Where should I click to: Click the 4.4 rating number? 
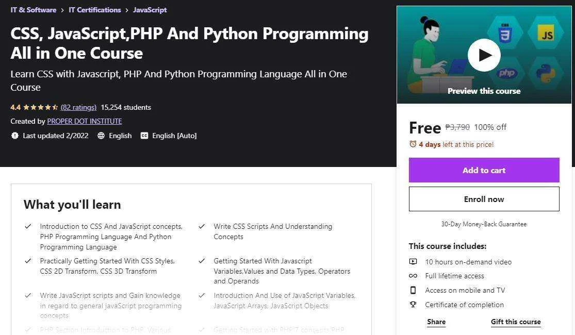click(15, 107)
